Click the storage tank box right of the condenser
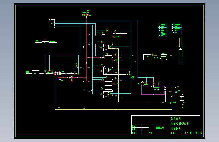The width and height of the screenshot is (219, 142). pos(181,91)
